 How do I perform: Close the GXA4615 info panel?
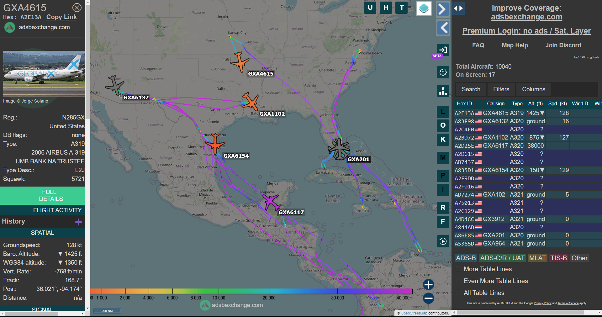(77, 8)
